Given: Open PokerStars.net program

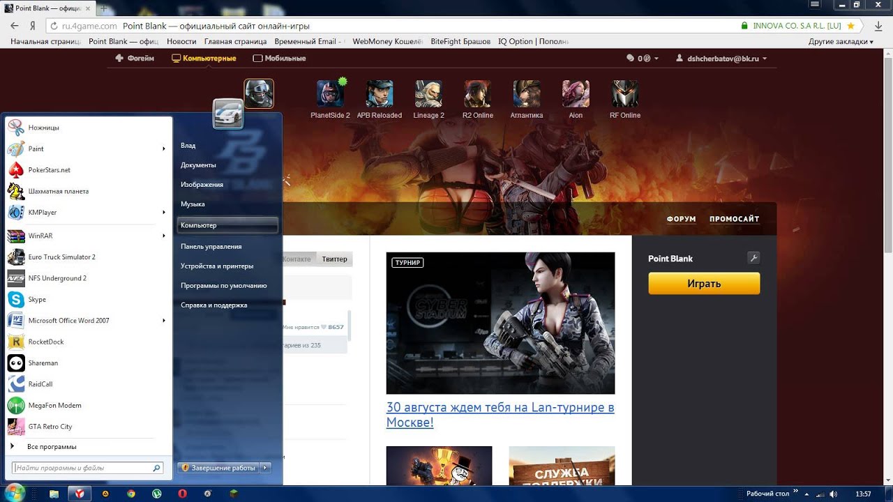Looking at the screenshot, I should click(89, 170).
